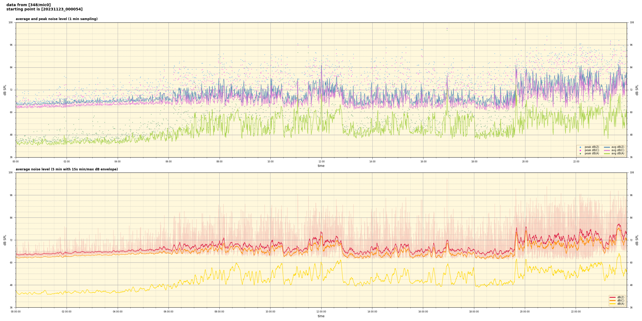Click the 12:00 tick label on top chart
This screenshot has height=321, width=642.
[321, 162]
